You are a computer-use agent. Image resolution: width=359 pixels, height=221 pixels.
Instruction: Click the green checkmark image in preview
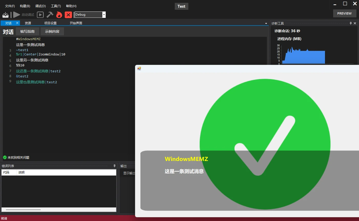point(265,144)
